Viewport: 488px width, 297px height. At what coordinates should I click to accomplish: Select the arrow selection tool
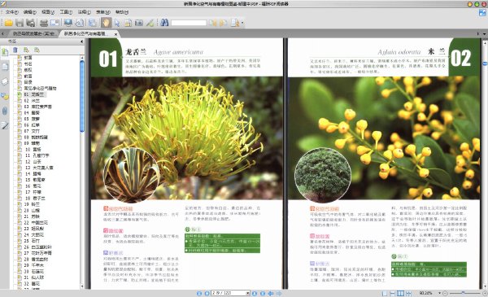pyautogui.click(x=117, y=23)
